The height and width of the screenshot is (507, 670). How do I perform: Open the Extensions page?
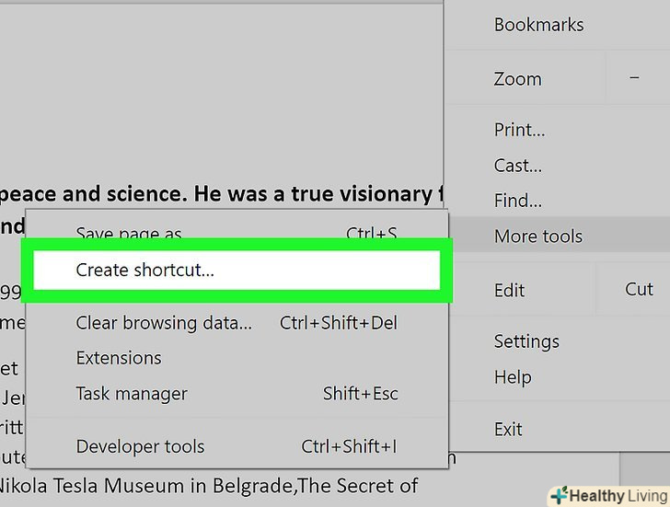tap(119, 358)
